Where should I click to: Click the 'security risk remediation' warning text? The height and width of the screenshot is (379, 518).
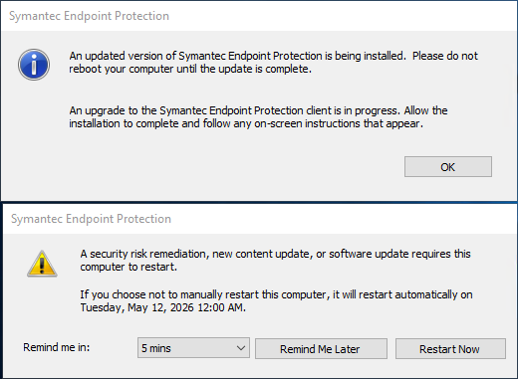click(x=275, y=261)
